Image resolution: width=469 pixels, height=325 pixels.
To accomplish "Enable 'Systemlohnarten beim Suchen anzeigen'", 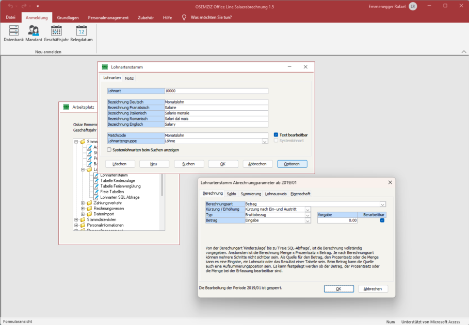I will coord(109,149).
